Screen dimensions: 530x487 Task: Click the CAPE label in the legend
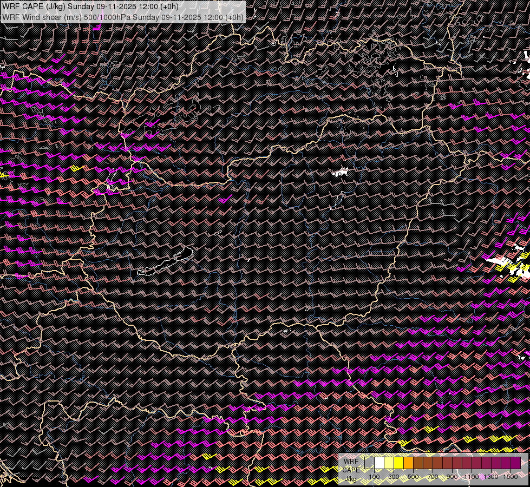pos(351,470)
